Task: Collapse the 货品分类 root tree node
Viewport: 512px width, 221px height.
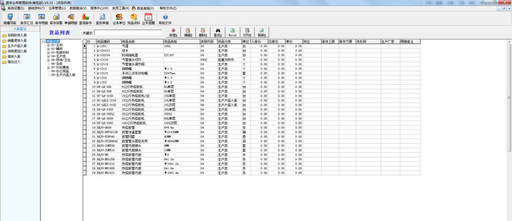Action: 43,41
